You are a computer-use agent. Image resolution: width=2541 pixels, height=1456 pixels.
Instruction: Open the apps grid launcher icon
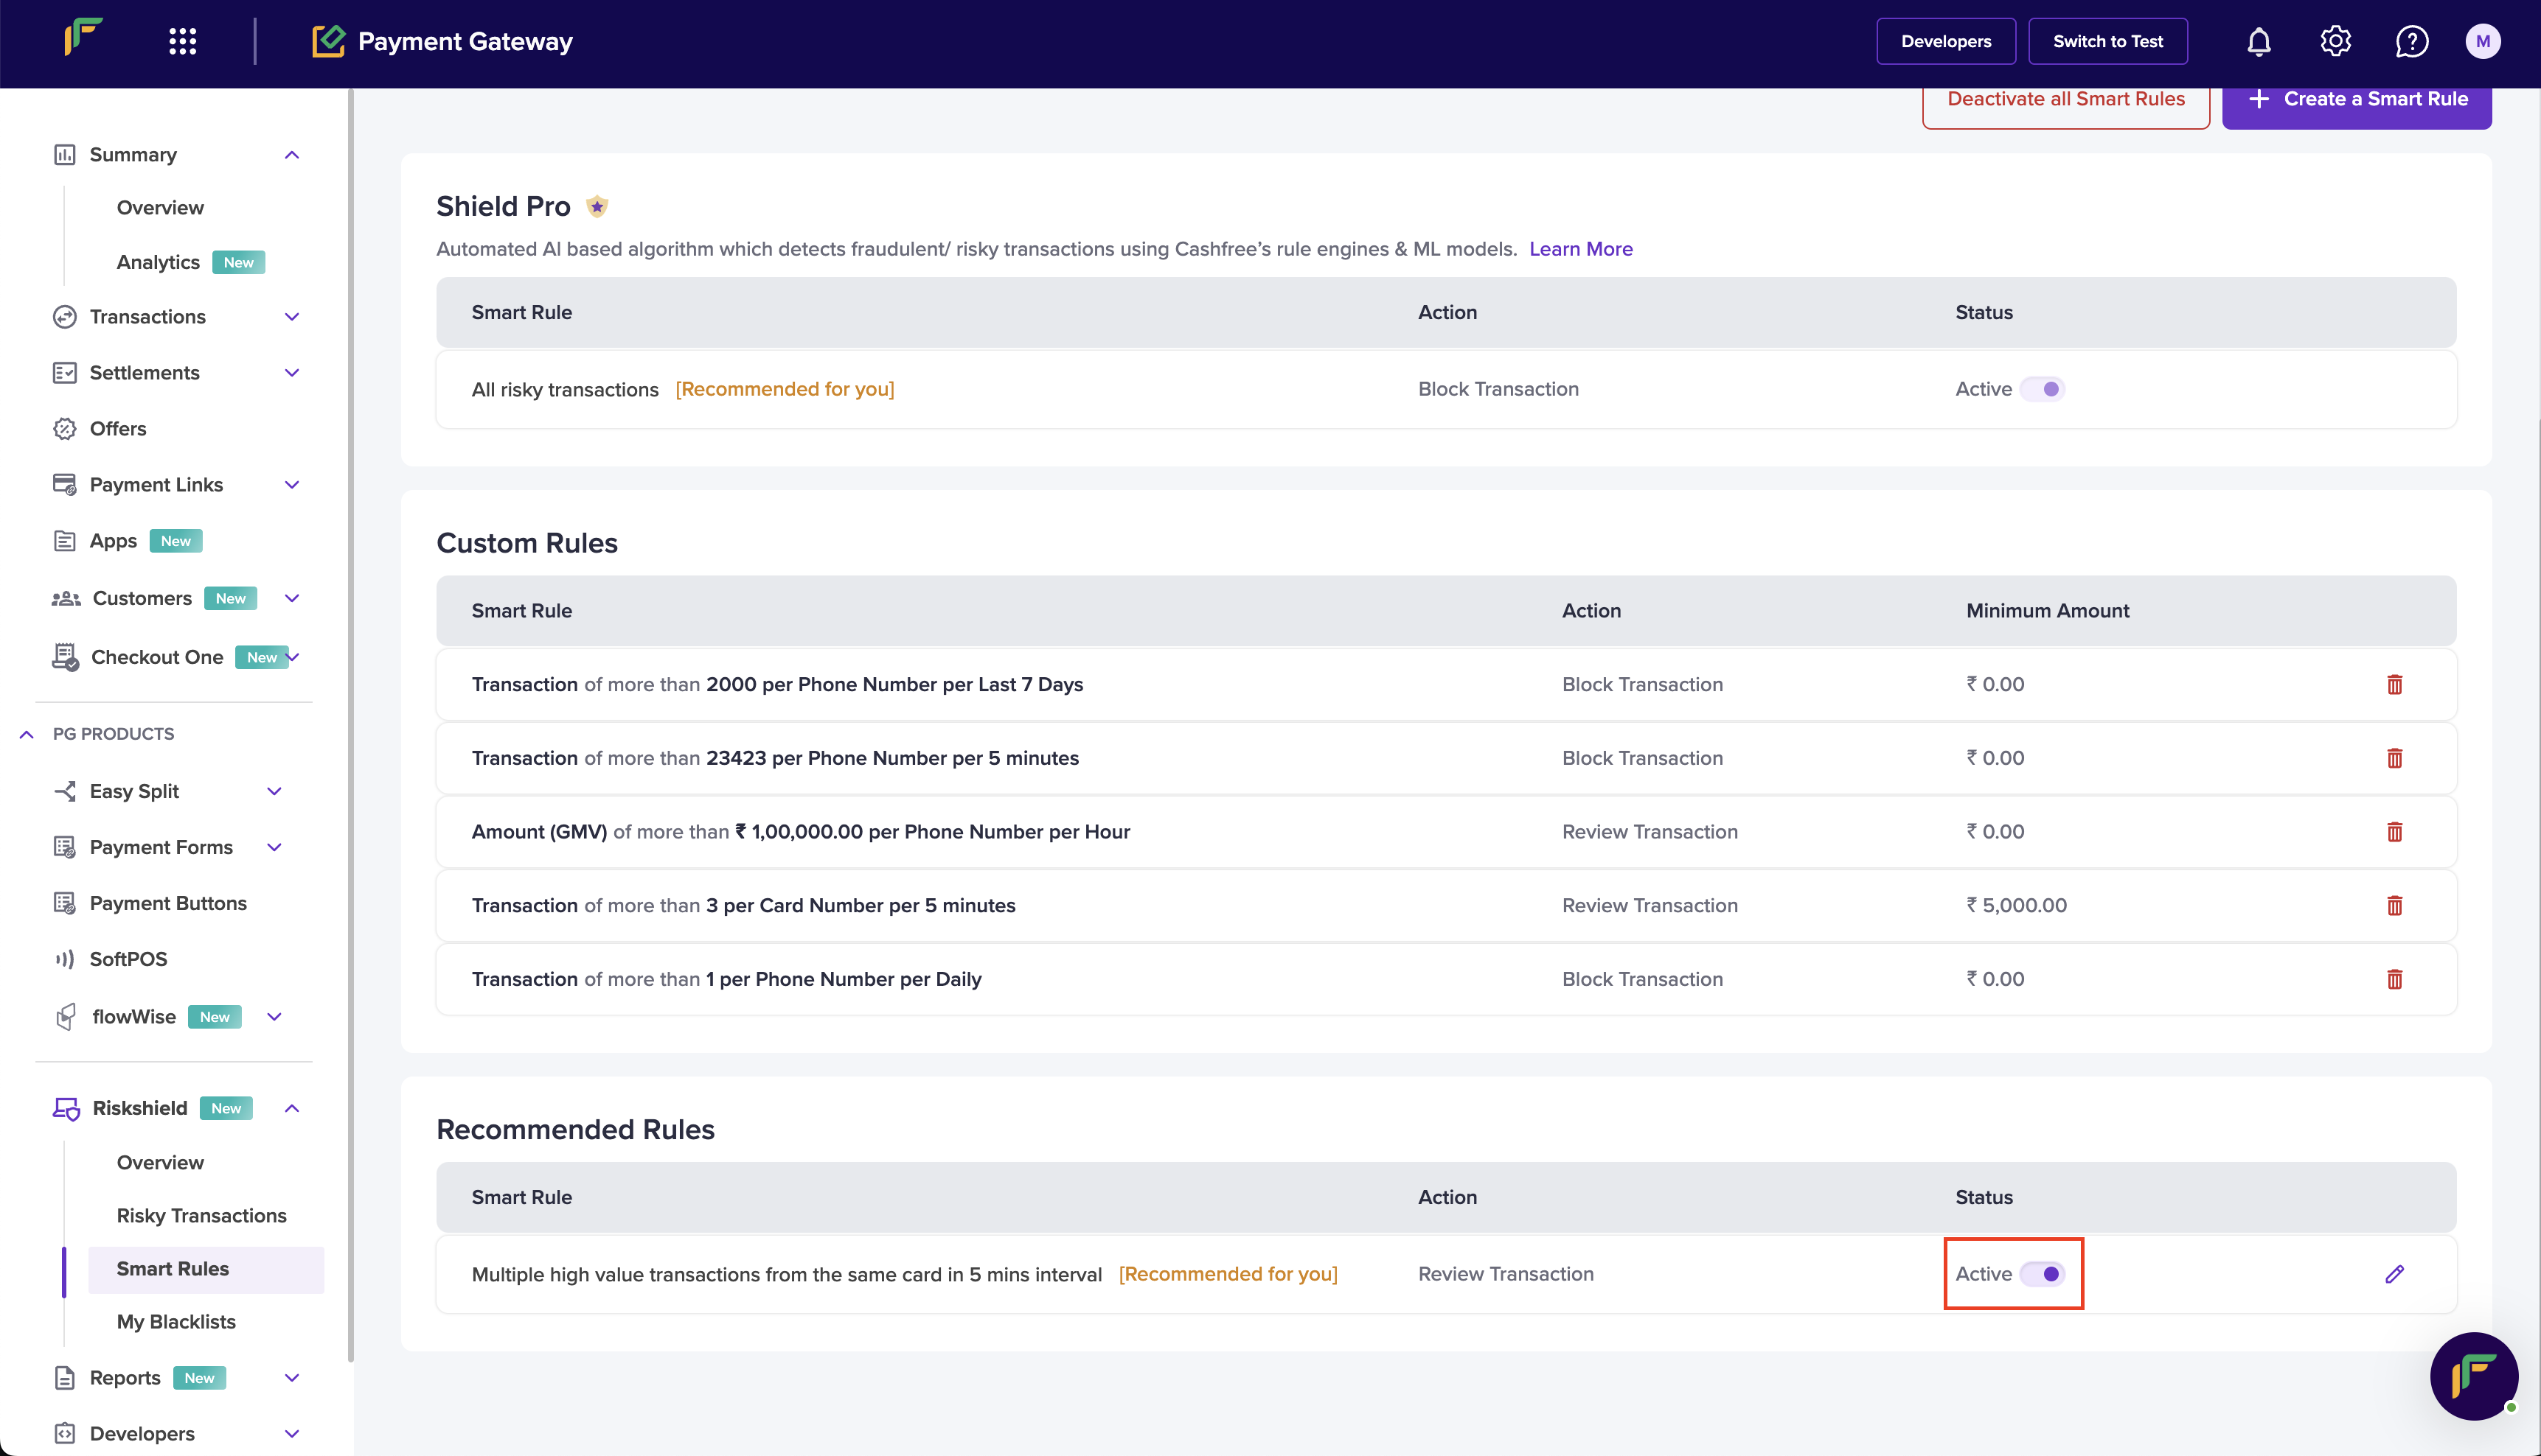tap(182, 41)
